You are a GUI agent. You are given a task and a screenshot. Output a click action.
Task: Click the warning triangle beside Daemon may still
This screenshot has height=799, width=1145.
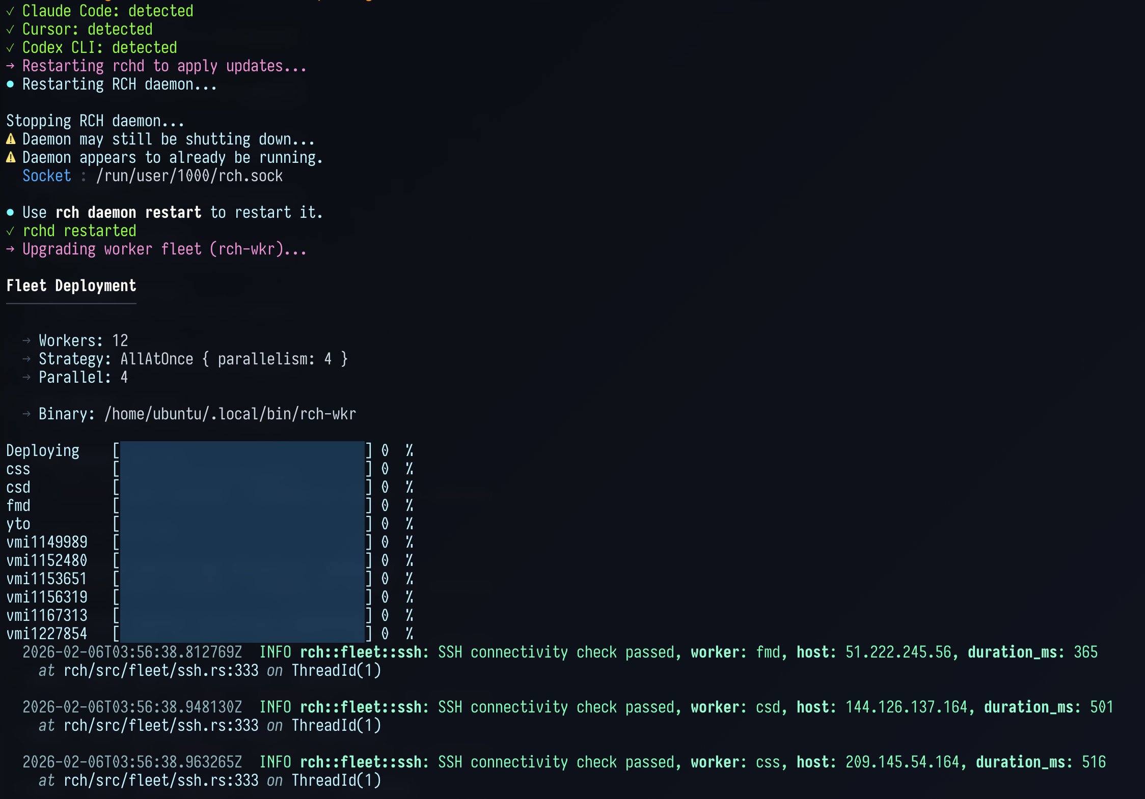tap(11, 139)
